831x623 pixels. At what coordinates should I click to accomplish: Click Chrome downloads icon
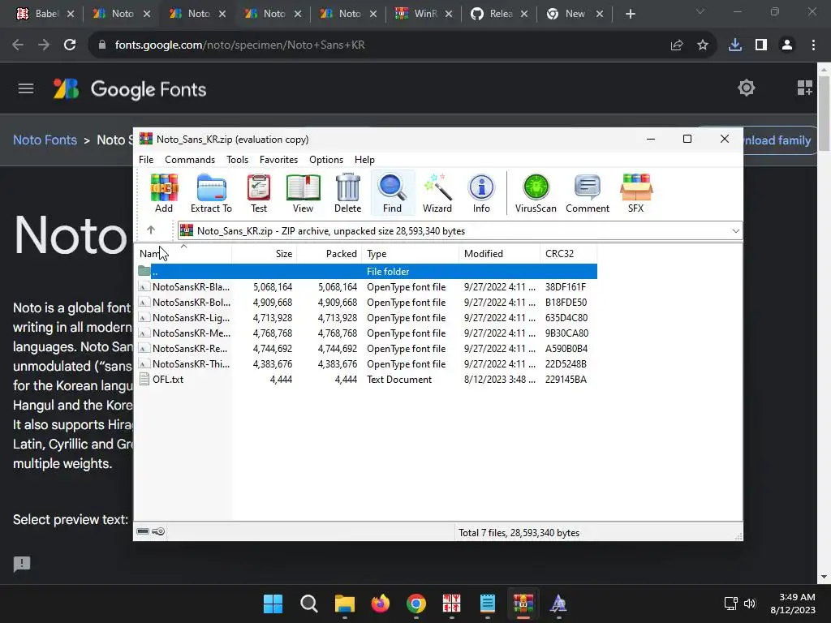[x=735, y=45]
